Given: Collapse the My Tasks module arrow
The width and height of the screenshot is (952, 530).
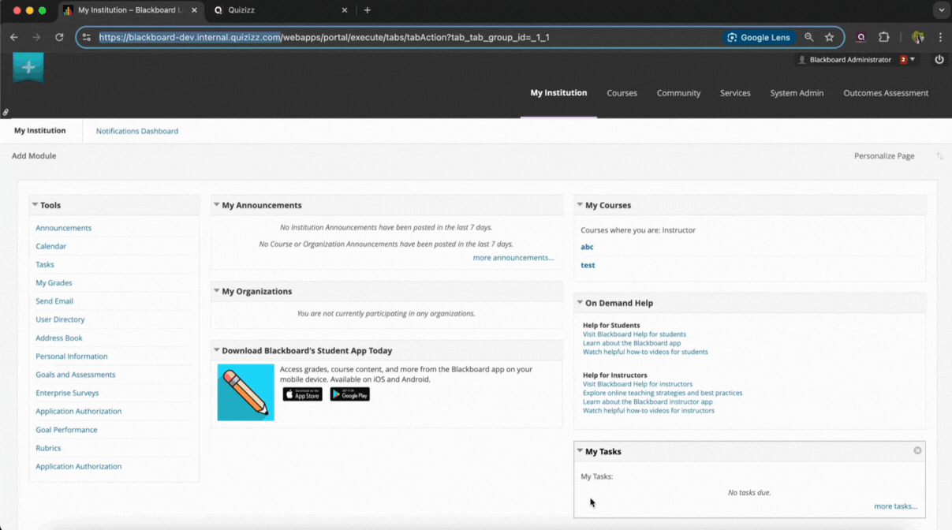Looking at the screenshot, I should (x=580, y=451).
